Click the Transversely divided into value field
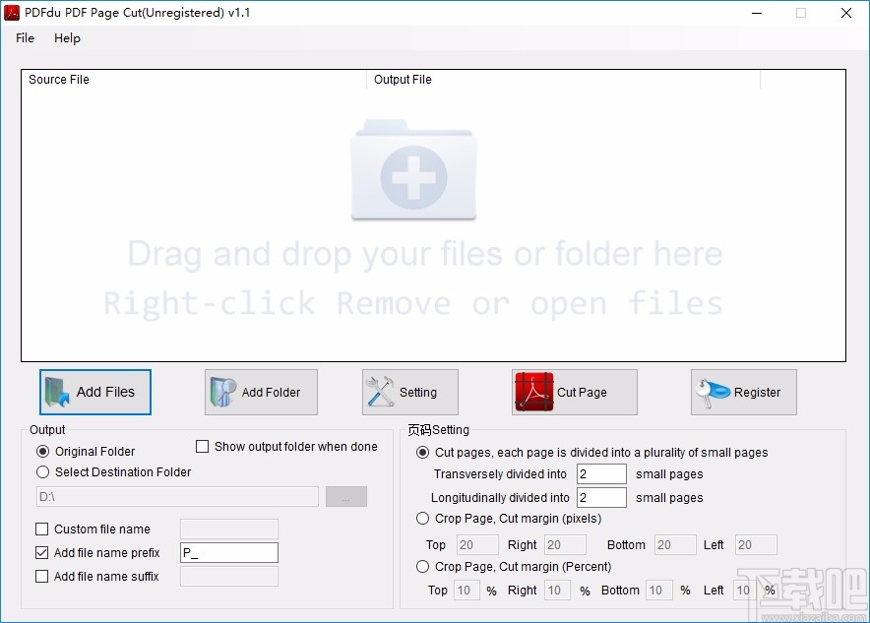The image size is (870, 623). point(601,473)
